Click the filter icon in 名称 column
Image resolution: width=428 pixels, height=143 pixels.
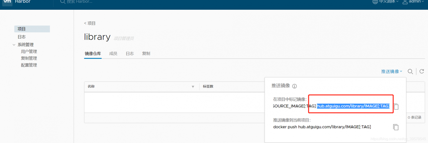(193, 87)
